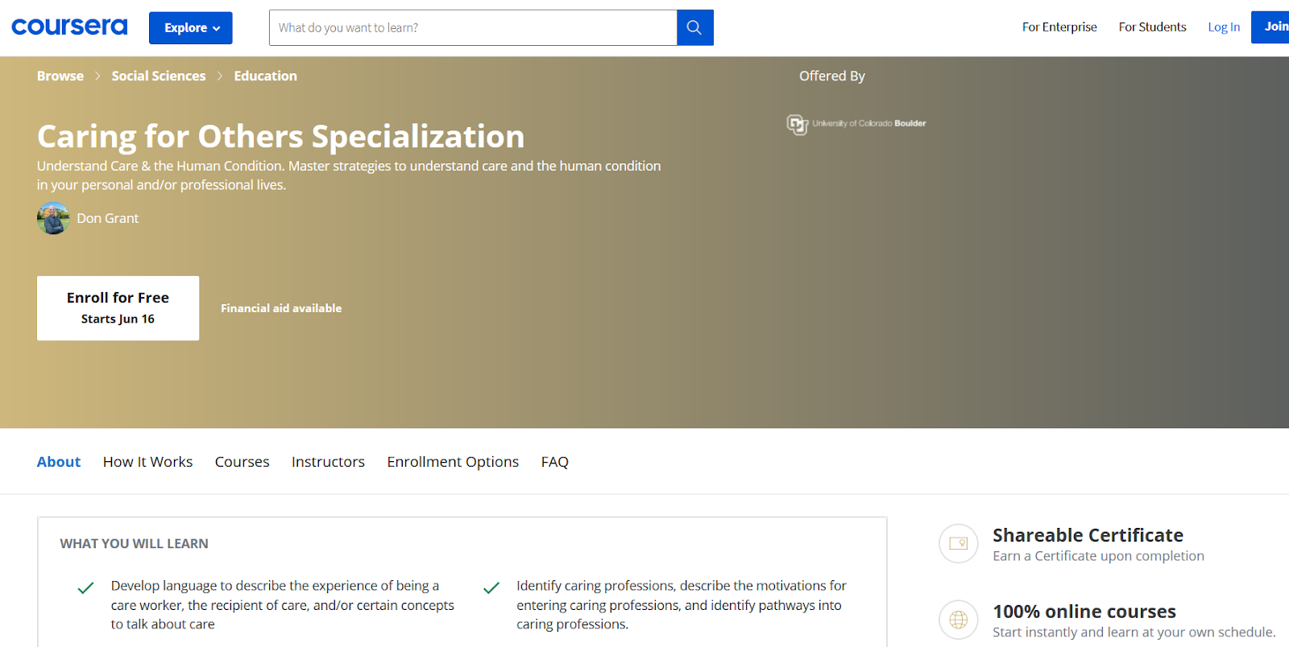Screen dimensions: 1289x647
Task: Click the 'WHAT YOU WILL LEARN' heading
Action: click(x=134, y=544)
